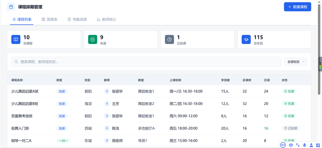Open the 全部校区 campus dropdown
Screen dimensions: 322x148
click(295, 62)
